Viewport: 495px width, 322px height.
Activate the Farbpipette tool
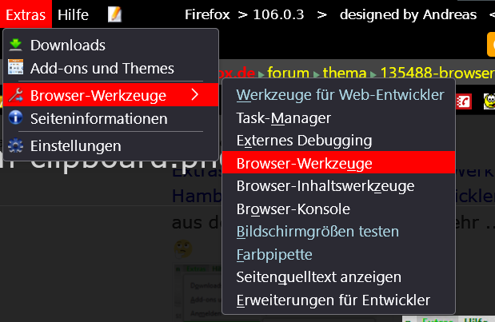[338, 255]
